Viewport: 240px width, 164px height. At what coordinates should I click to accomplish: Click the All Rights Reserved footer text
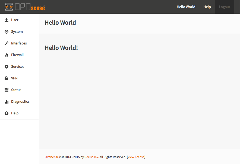(113, 157)
